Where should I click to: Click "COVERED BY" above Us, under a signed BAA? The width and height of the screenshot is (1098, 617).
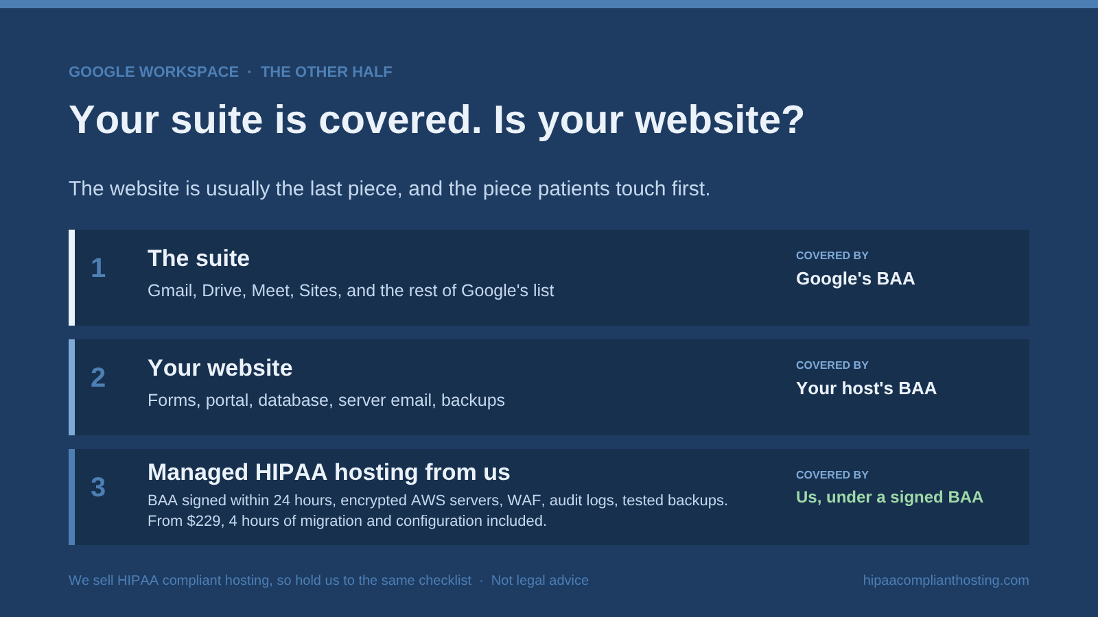click(832, 475)
